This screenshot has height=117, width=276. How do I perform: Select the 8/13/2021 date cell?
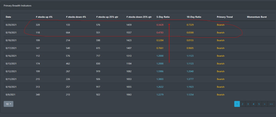click(x=11, y=64)
